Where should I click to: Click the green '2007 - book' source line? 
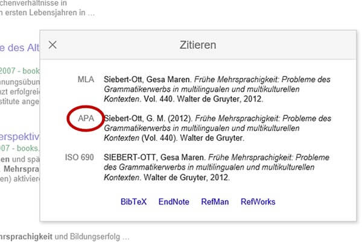(19, 69)
